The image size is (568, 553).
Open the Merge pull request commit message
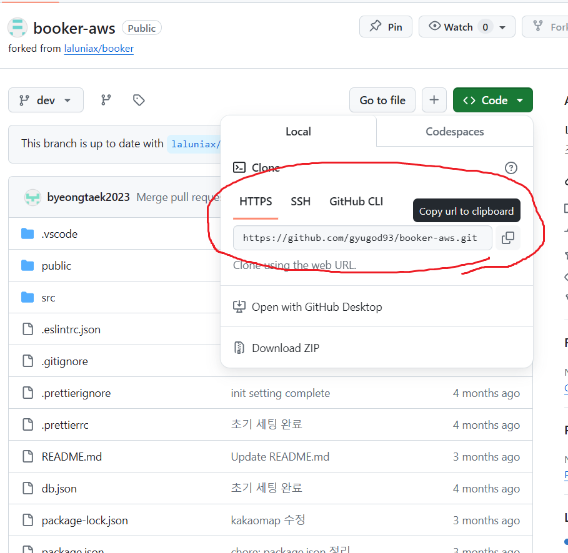click(x=178, y=197)
